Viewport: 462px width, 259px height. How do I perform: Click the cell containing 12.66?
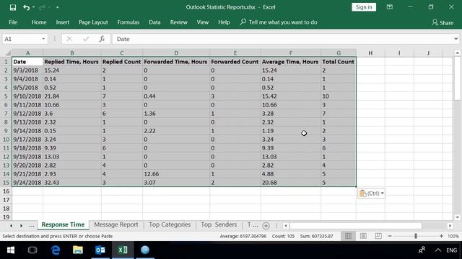click(x=176, y=174)
